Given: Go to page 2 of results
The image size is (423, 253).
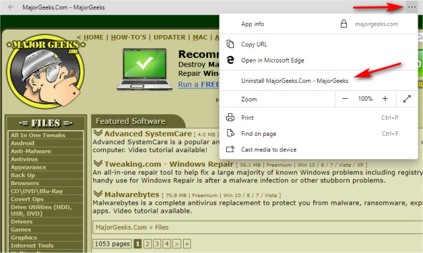Looking at the screenshot, I should tap(147, 244).
